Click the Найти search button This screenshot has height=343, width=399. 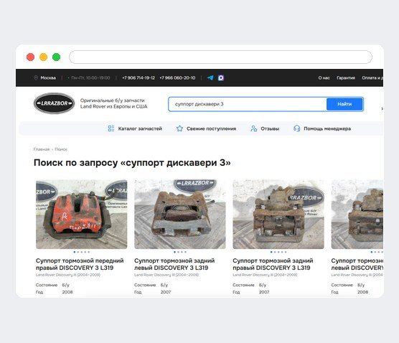coord(344,104)
